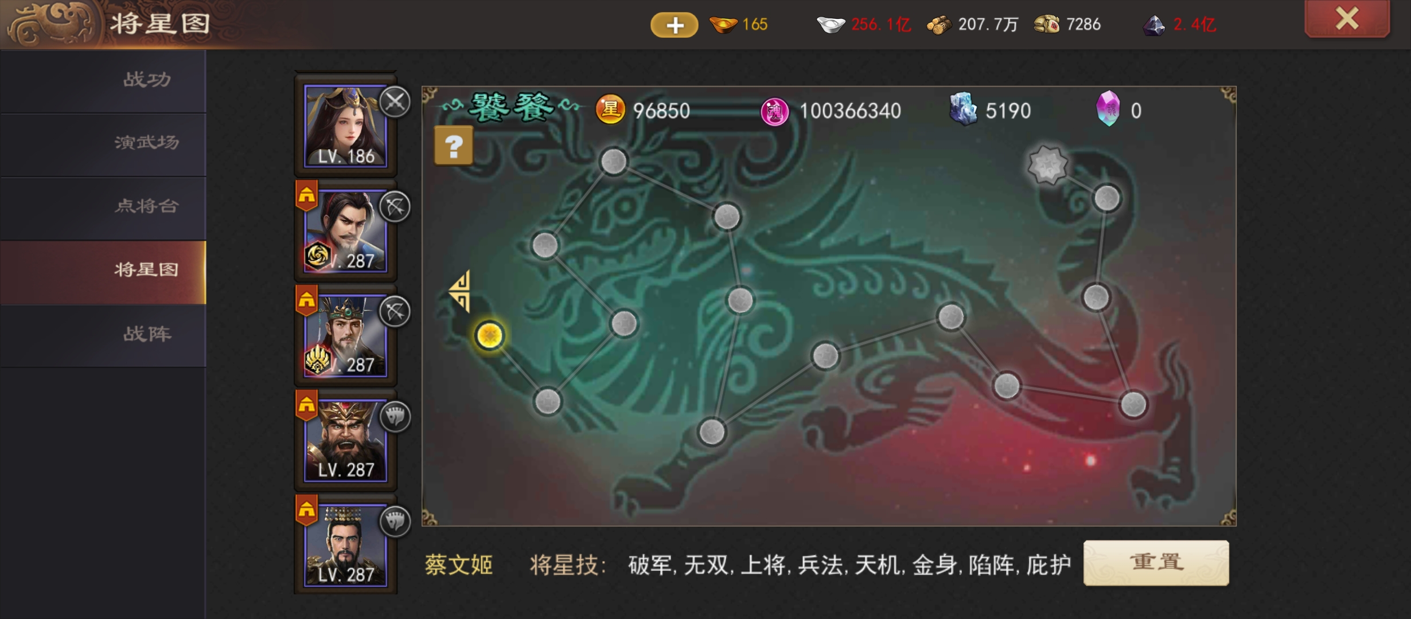Select the glowing yellow activated star node

(x=489, y=335)
